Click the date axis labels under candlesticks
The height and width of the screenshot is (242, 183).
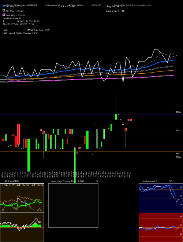coord(66,175)
